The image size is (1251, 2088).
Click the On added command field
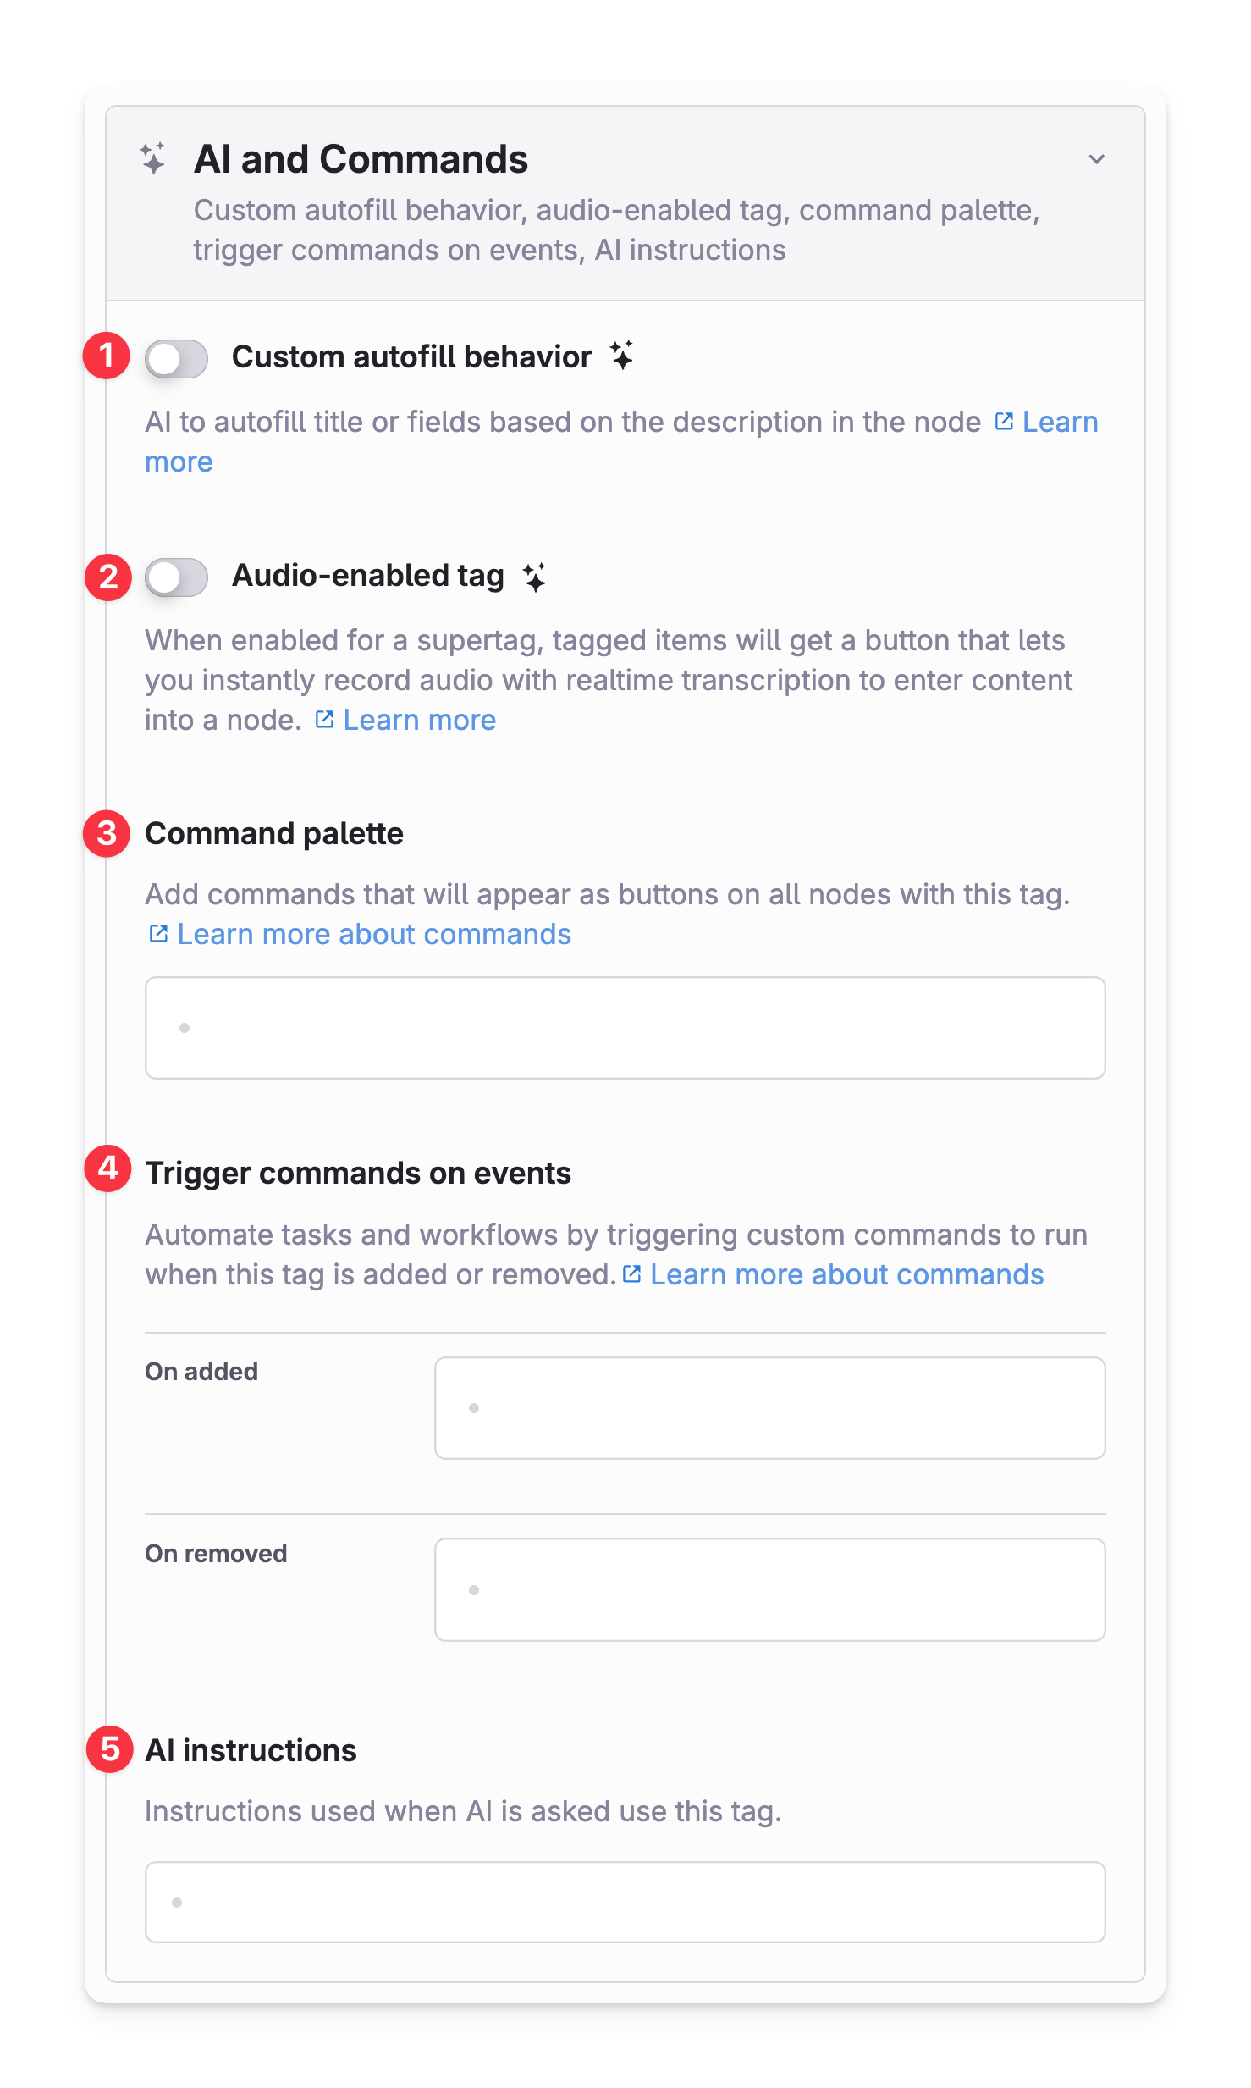pos(770,1408)
